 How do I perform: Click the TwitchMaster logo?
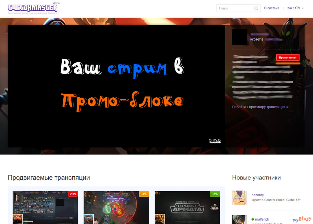click(x=33, y=8)
